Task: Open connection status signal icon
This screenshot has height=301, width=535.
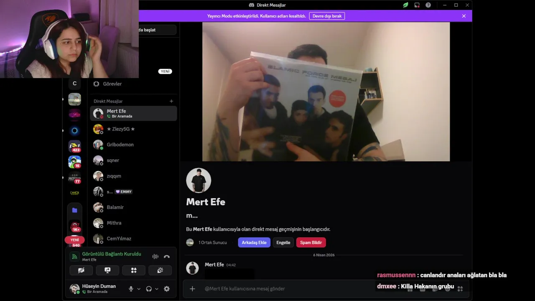Action: click(x=74, y=257)
